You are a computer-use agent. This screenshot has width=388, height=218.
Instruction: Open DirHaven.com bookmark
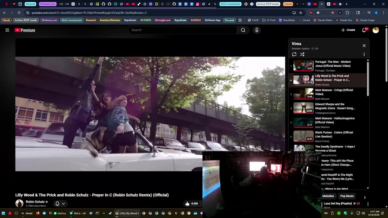(49, 20)
